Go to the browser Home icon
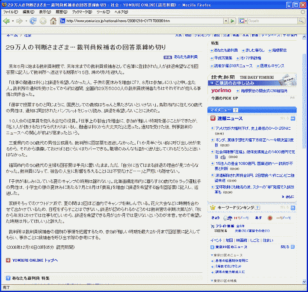This screenshot has height=292, width=308. tap(53, 21)
